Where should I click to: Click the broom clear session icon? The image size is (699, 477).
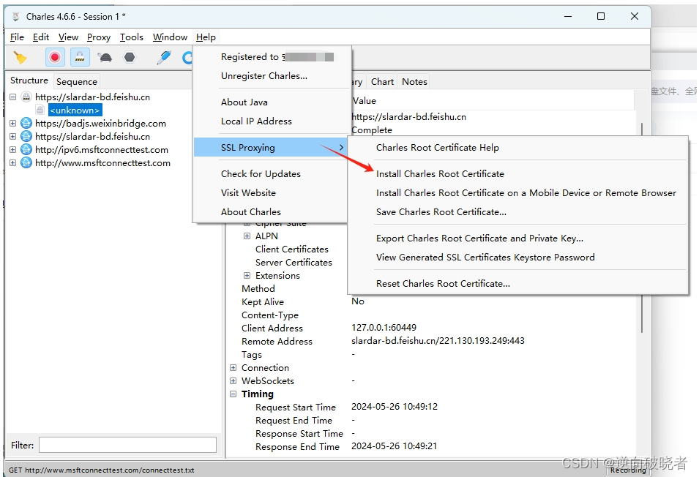pyautogui.click(x=20, y=58)
